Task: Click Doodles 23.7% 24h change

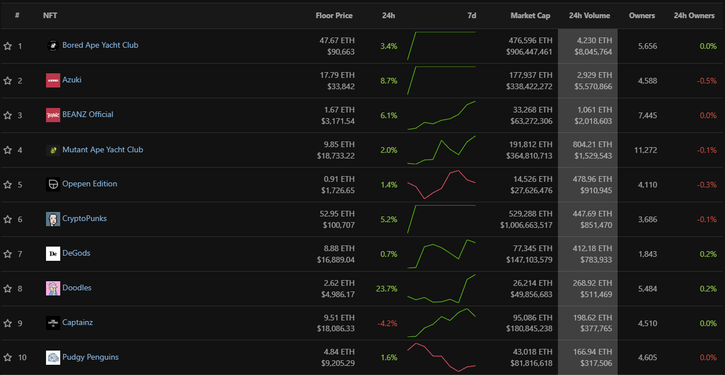Action: point(386,289)
